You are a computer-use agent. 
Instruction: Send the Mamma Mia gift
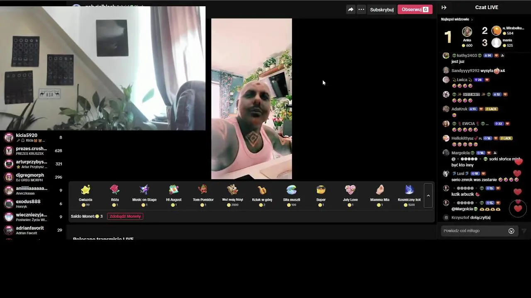point(380,195)
